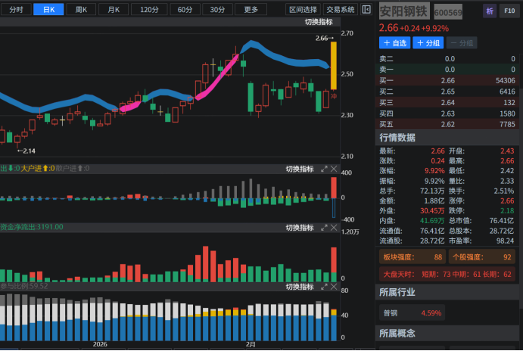The width and height of the screenshot is (523, 351).
Task: Close the top volume indicator sub-chart
Action: point(334,169)
